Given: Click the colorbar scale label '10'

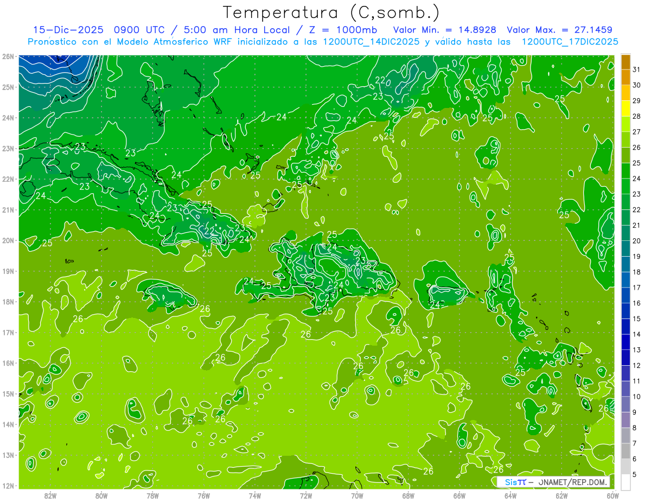Looking at the screenshot, I should (637, 397).
